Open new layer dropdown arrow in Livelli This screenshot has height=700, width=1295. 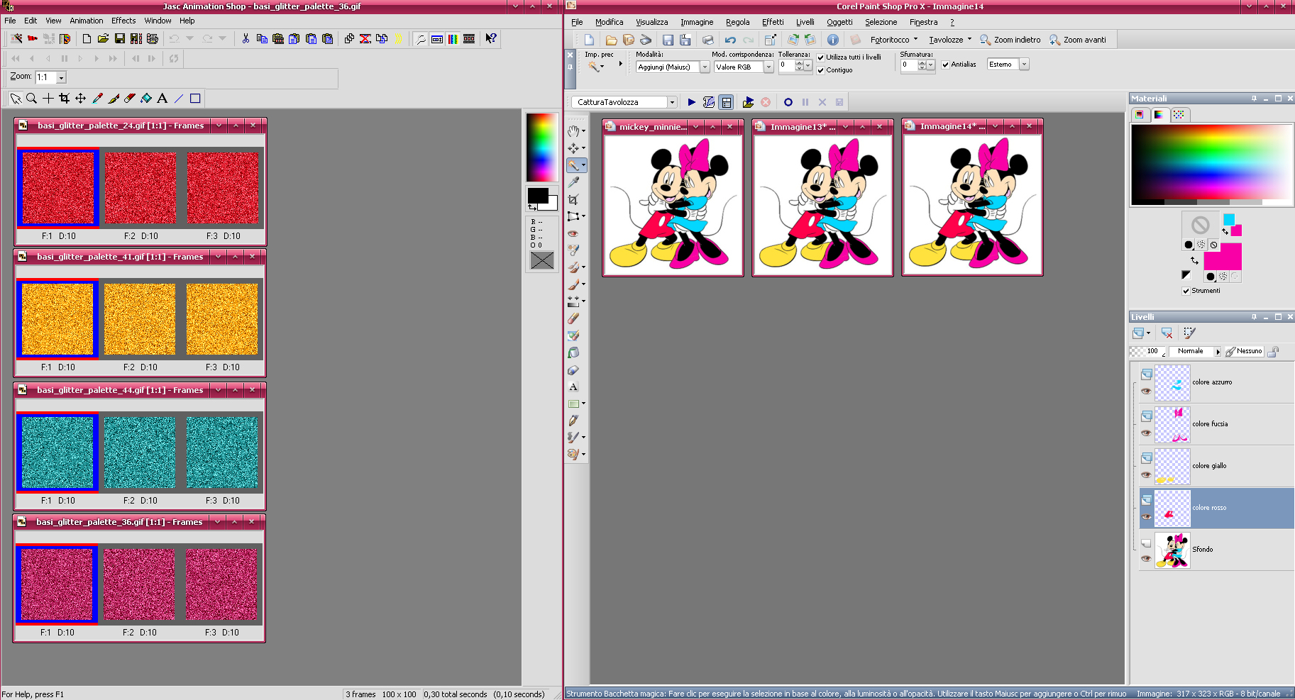(1148, 333)
